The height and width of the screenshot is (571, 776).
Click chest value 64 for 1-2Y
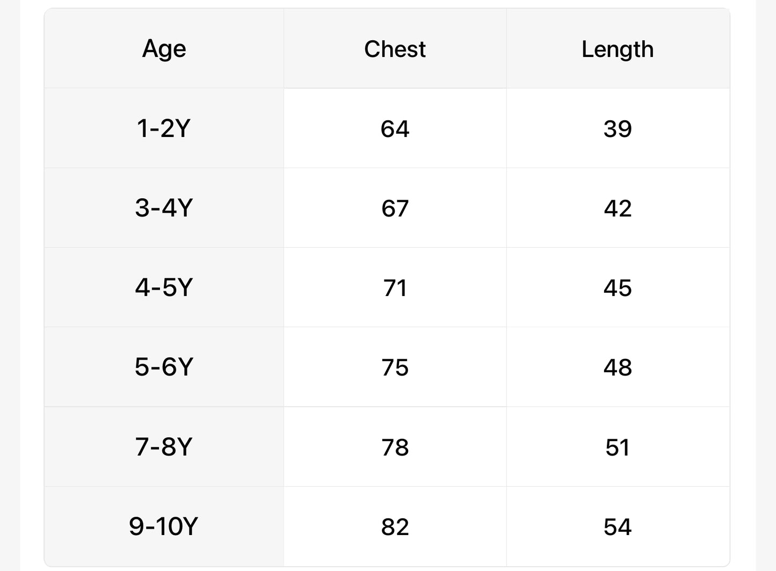tap(395, 129)
